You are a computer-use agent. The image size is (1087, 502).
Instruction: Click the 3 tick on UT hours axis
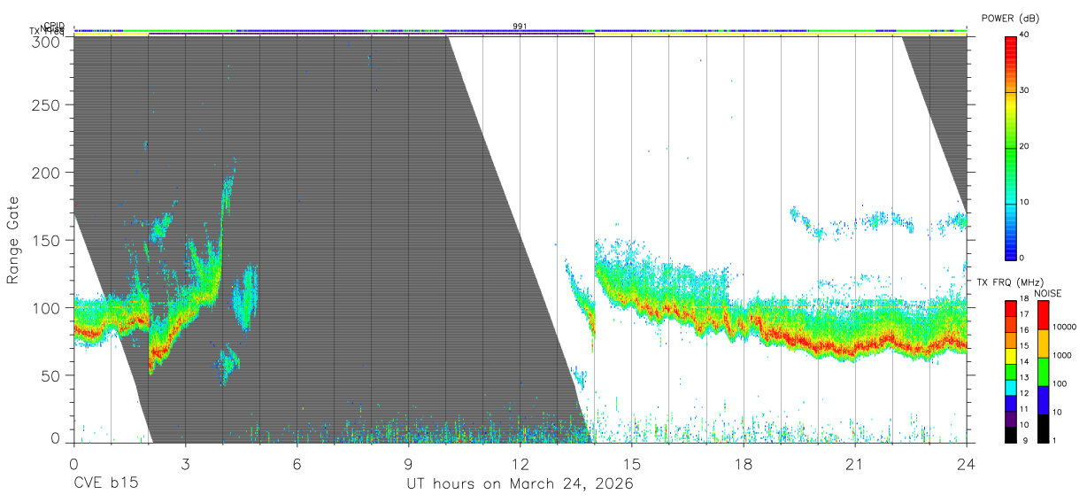pyautogui.click(x=185, y=464)
